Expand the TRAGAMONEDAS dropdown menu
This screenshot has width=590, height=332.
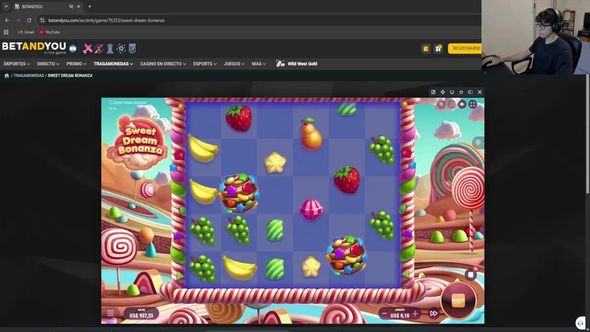pyautogui.click(x=113, y=64)
